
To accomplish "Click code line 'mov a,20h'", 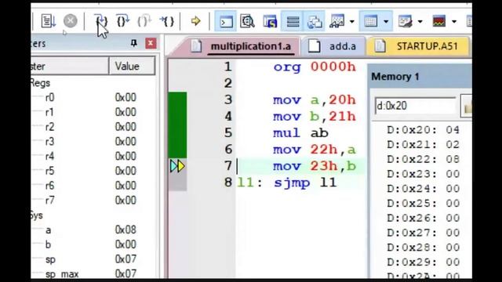I will point(315,100).
